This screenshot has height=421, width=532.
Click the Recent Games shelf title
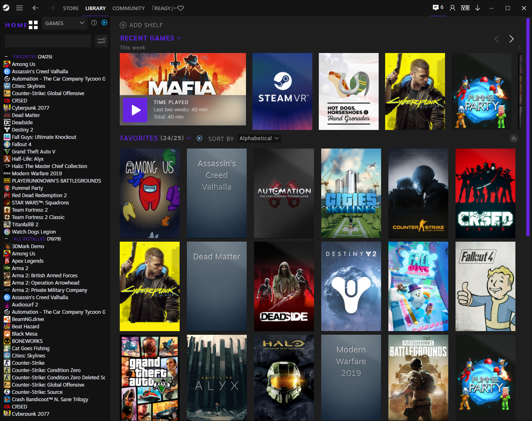(147, 38)
